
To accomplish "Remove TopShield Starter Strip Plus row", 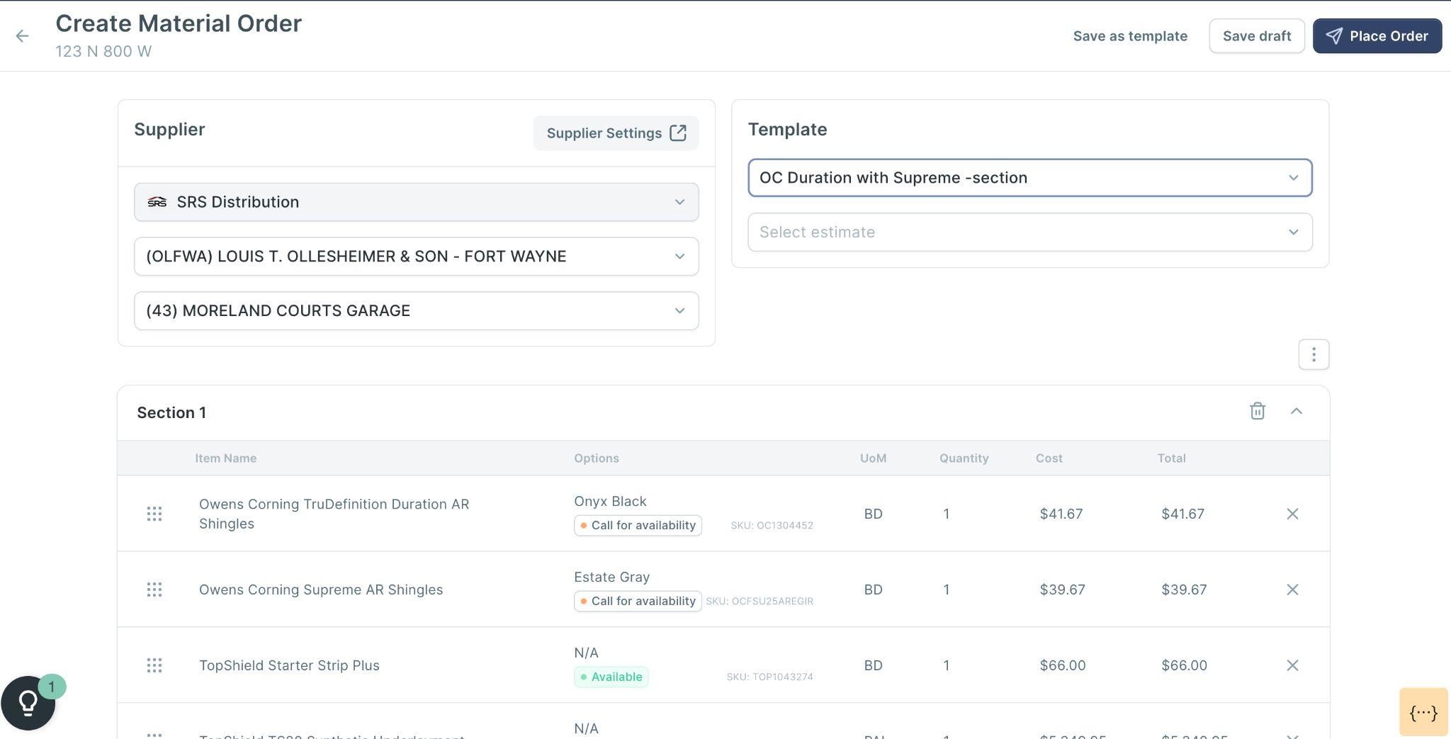I will (1292, 665).
